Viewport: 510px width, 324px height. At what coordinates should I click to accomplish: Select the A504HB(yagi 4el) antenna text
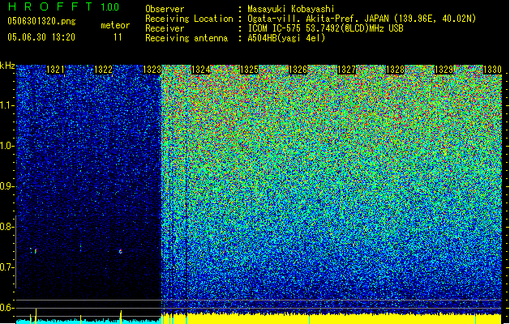[x=286, y=38]
